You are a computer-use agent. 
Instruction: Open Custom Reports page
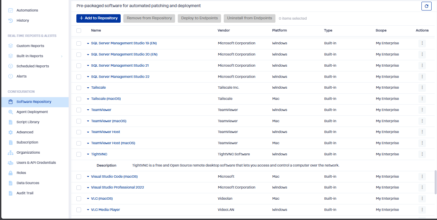point(30,46)
